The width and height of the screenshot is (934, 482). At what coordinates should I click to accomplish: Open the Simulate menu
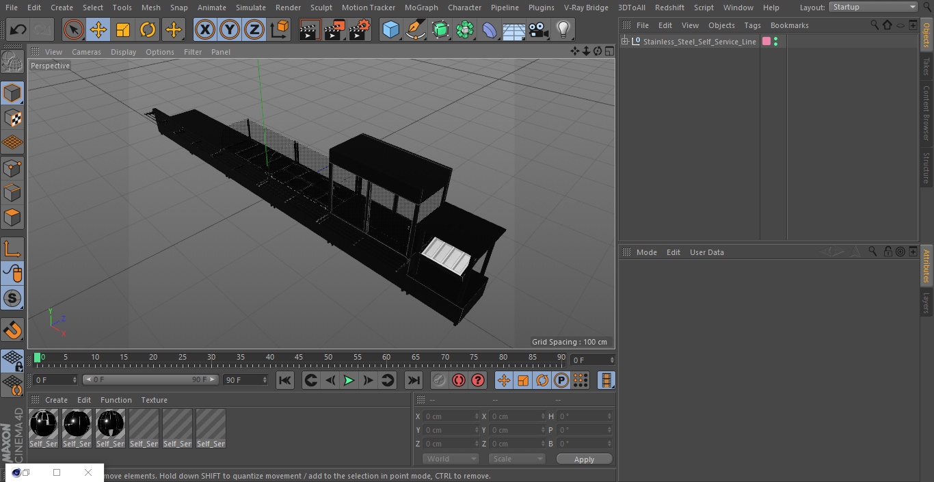coord(250,7)
